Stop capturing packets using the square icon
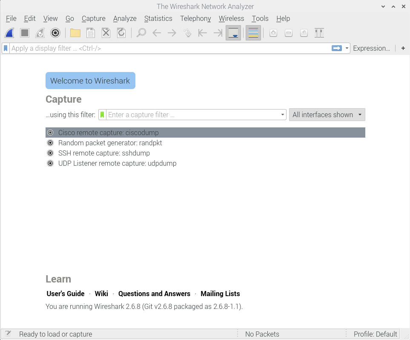 coord(25,33)
